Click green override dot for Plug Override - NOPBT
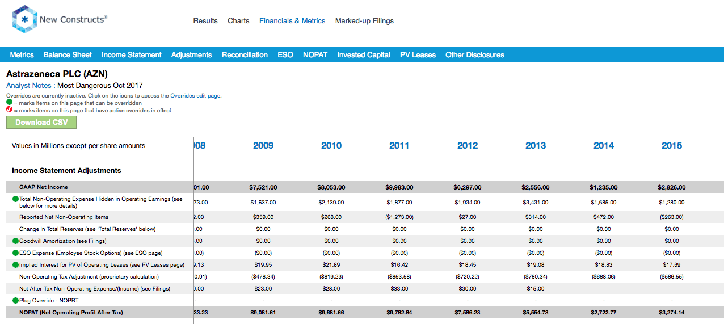This screenshot has height=324, width=724. tap(16, 301)
